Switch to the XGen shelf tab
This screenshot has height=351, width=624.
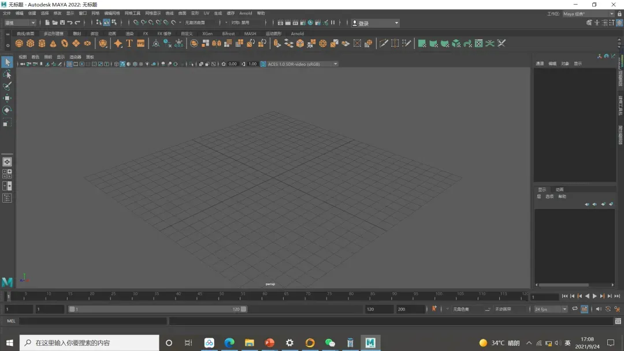(207, 33)
